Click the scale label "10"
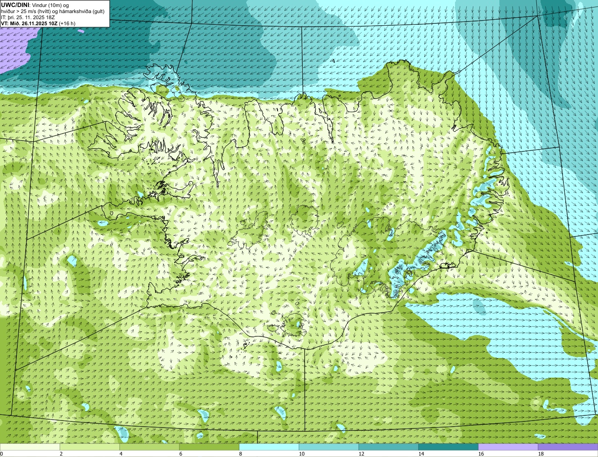This screenshot has height=457, width=598. pos(302,454)
